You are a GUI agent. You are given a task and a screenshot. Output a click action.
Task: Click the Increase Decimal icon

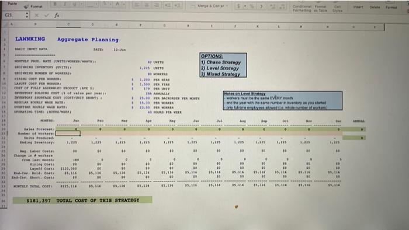point(273,7)
